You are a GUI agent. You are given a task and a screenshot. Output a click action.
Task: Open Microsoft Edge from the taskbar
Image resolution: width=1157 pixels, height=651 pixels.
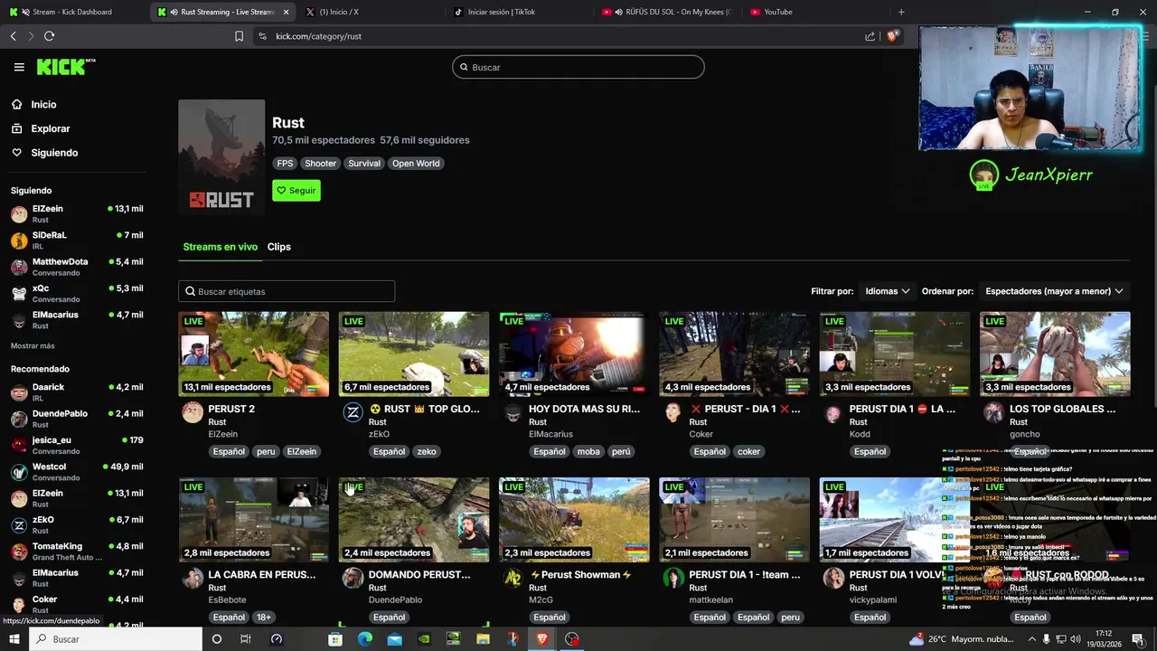[x=365, y=639]
